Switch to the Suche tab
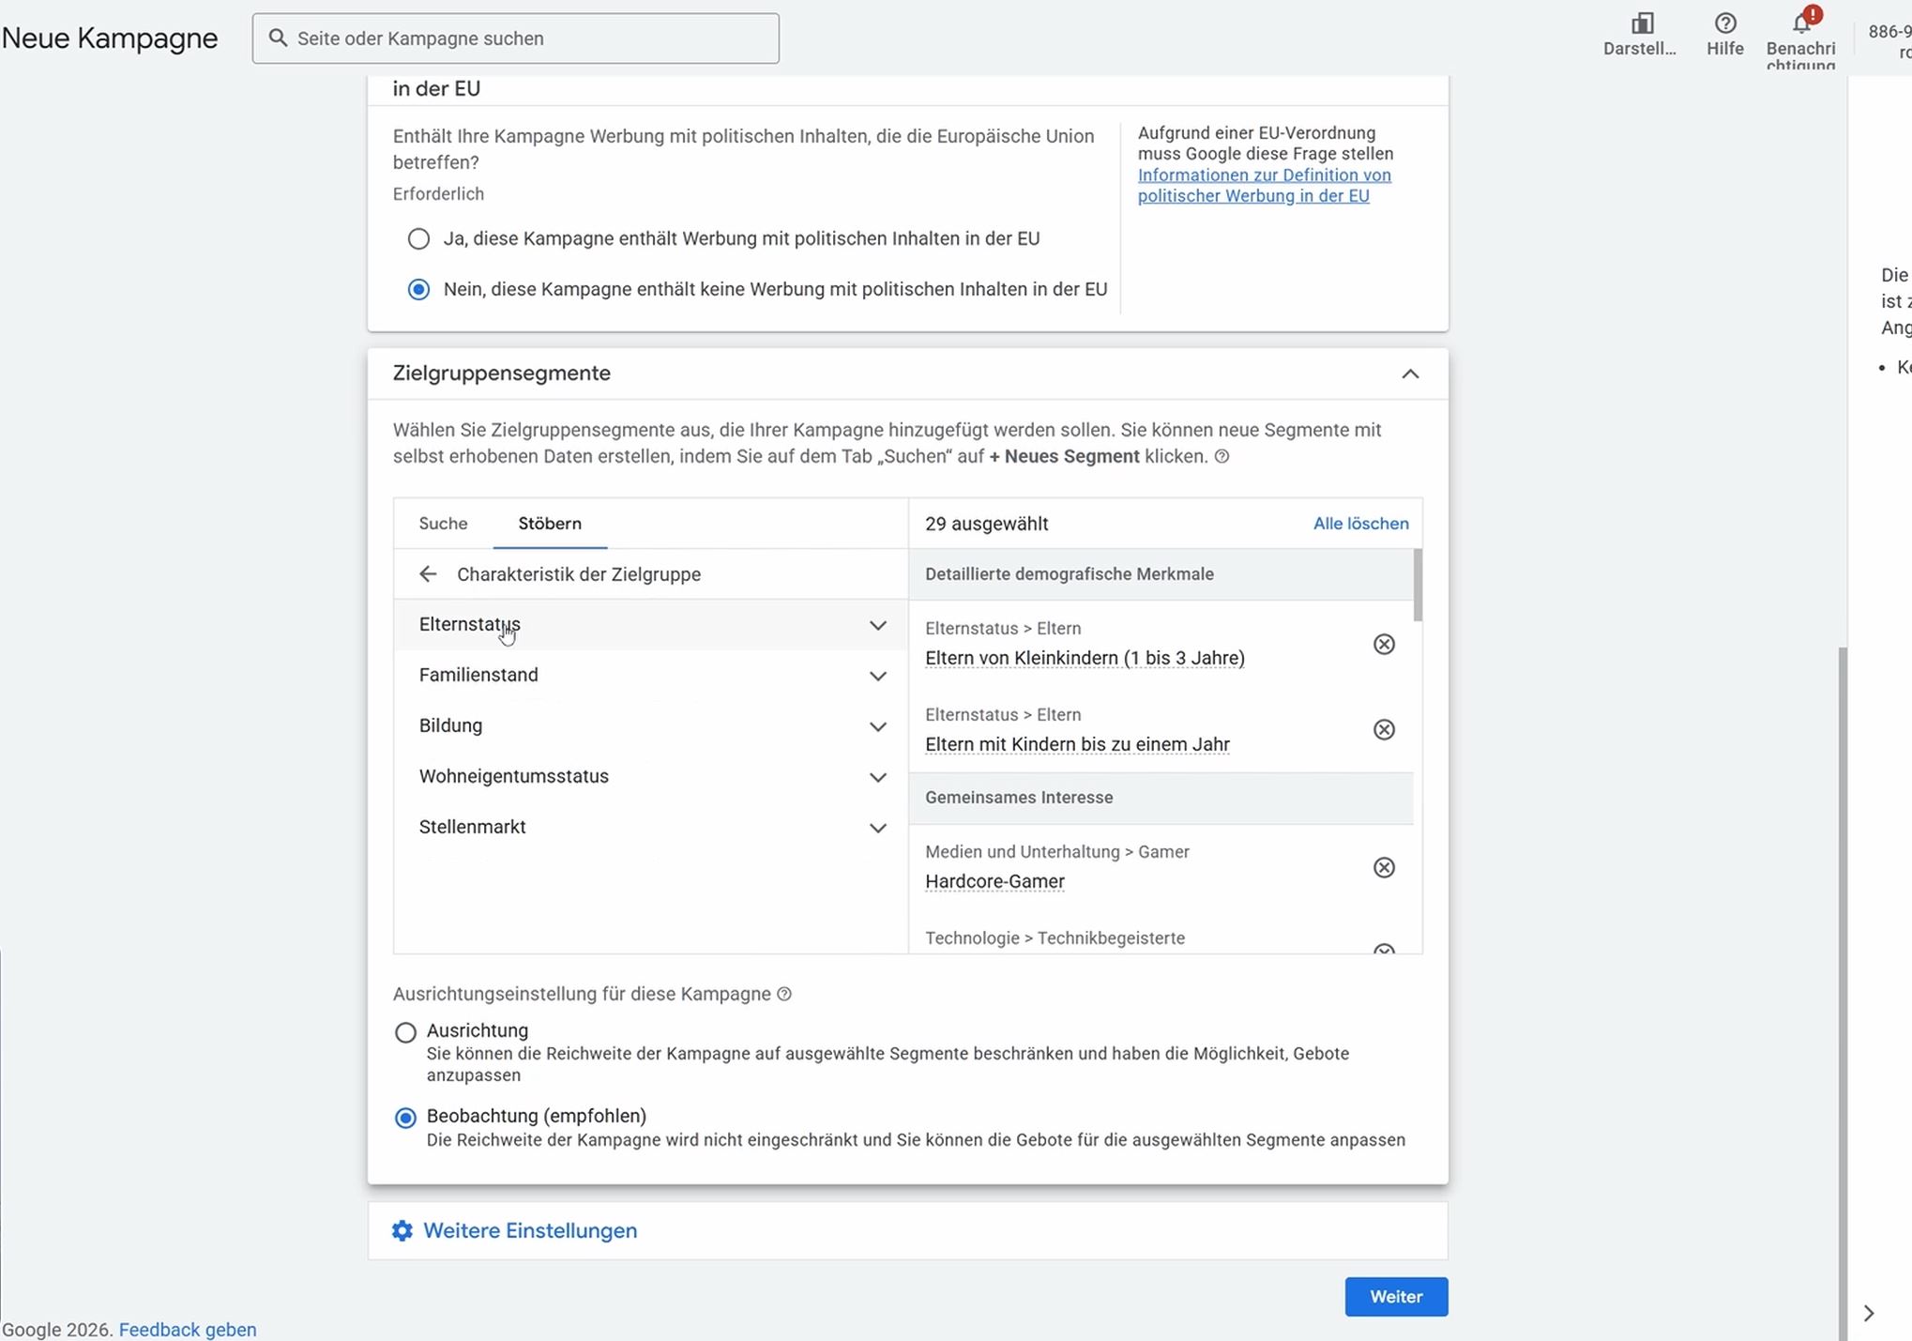1912x1341 pixels. point(442,524)
